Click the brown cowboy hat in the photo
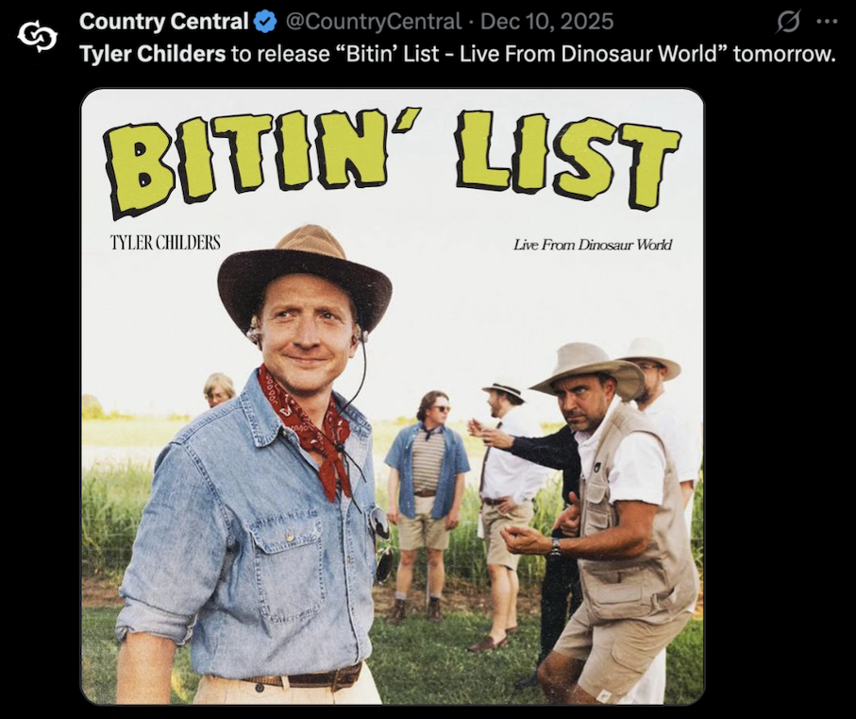856x719 pixels. point(304,263)
